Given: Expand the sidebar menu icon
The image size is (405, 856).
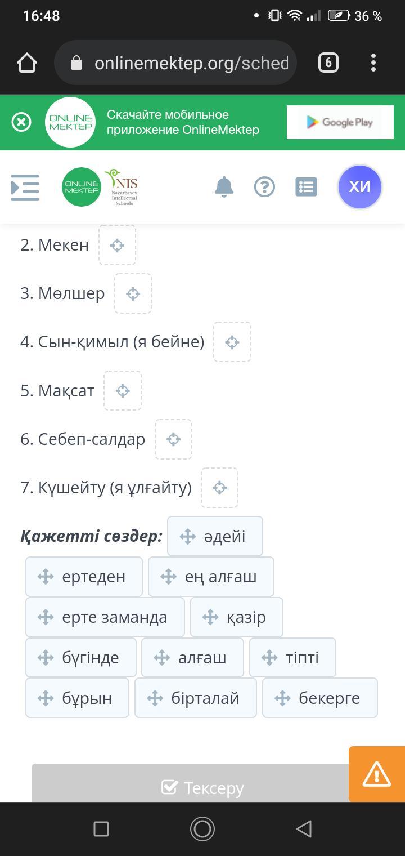Looking at the screenshot, I should pyautogui.click(x=25, y=187).
